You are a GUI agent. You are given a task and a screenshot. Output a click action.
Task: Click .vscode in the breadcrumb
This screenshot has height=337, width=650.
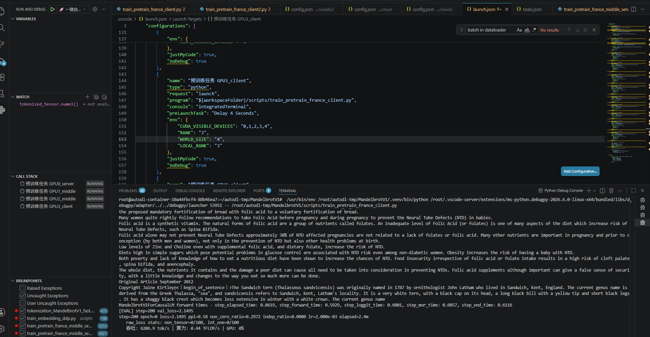[x=125, y=19]
